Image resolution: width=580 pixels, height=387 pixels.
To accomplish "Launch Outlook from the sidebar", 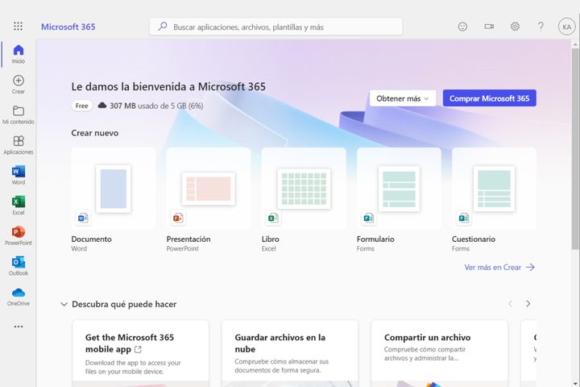I will 18,266.
